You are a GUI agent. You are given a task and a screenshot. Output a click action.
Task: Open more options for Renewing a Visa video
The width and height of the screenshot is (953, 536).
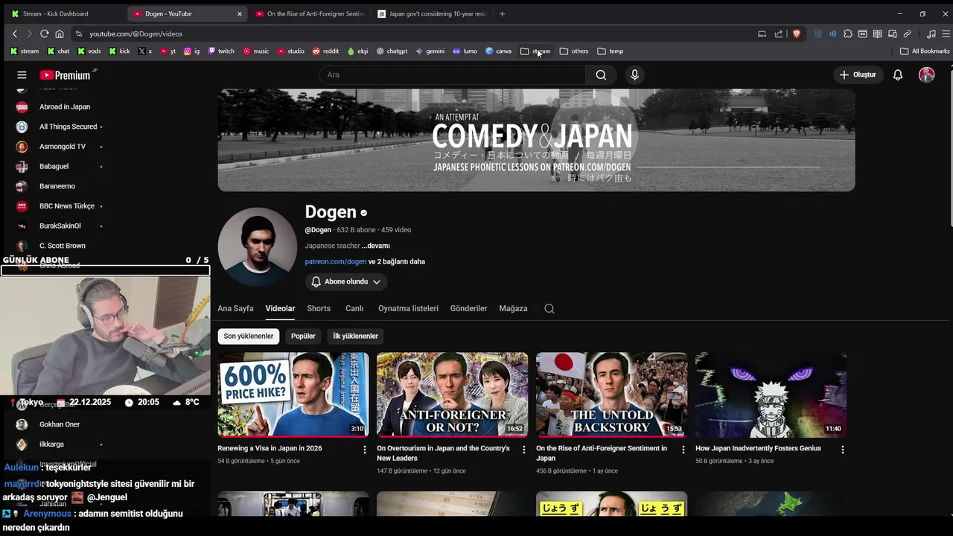click(364, 450)
